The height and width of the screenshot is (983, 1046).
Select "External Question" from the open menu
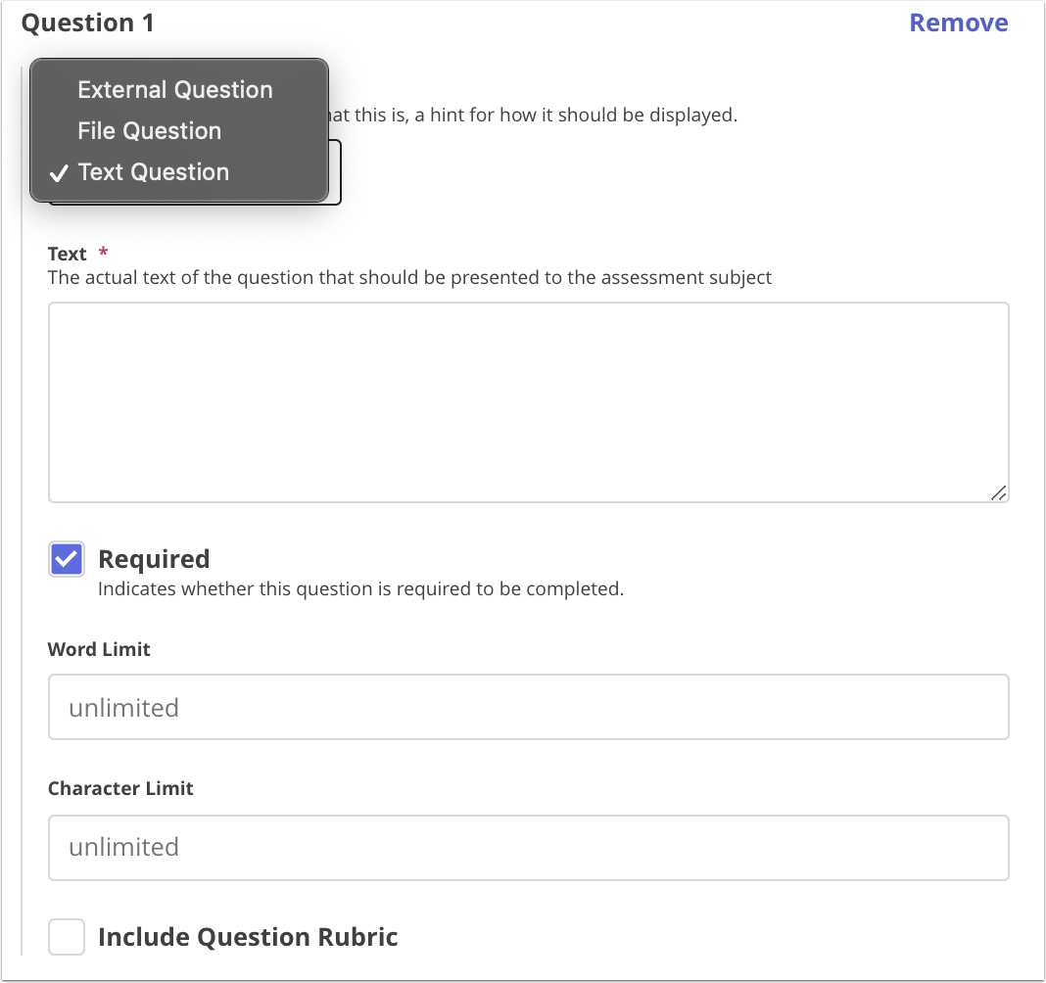pyautogui.click(x=174, y=89)
